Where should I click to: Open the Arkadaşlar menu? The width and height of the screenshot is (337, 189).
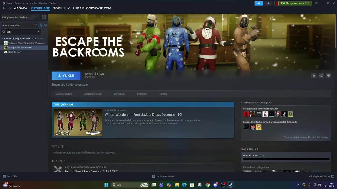(32, 3)
